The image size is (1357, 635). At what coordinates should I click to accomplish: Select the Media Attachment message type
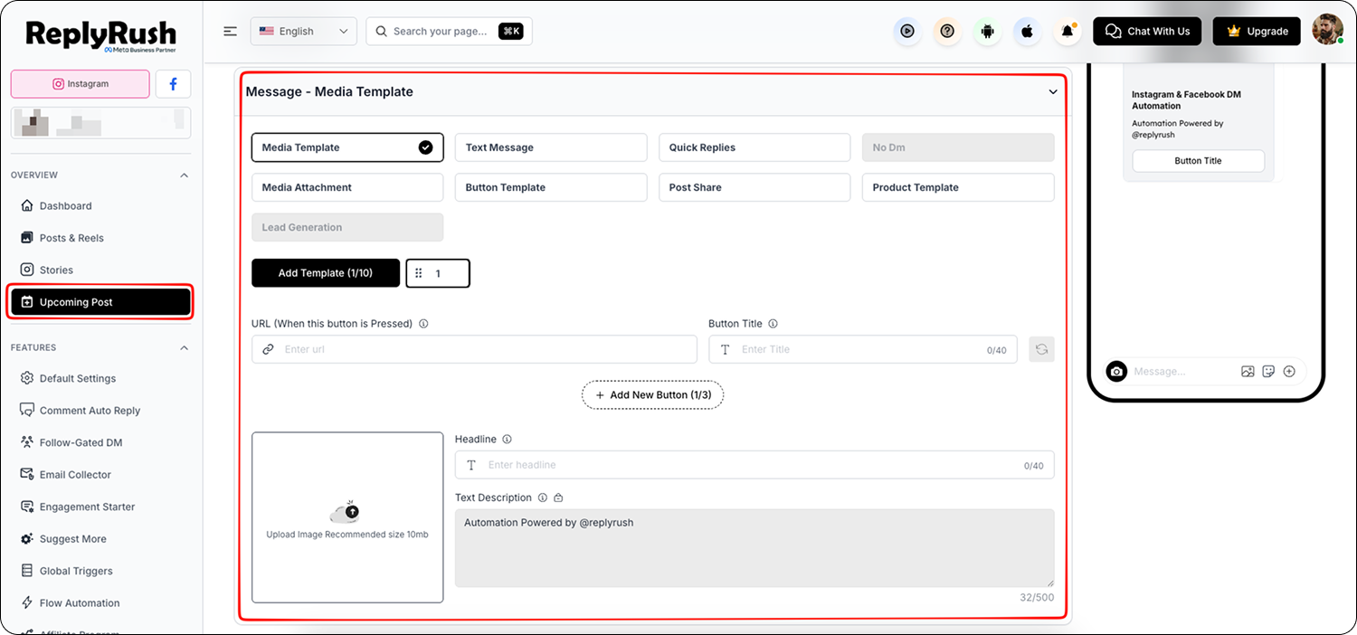tap(347, 187)
